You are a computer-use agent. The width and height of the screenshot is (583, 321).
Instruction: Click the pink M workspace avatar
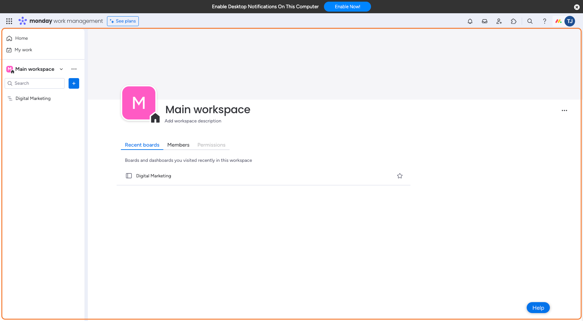click(139, 103)
